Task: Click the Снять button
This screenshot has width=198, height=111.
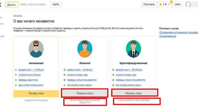Action: pyautogui.click(x=177, y=4)
